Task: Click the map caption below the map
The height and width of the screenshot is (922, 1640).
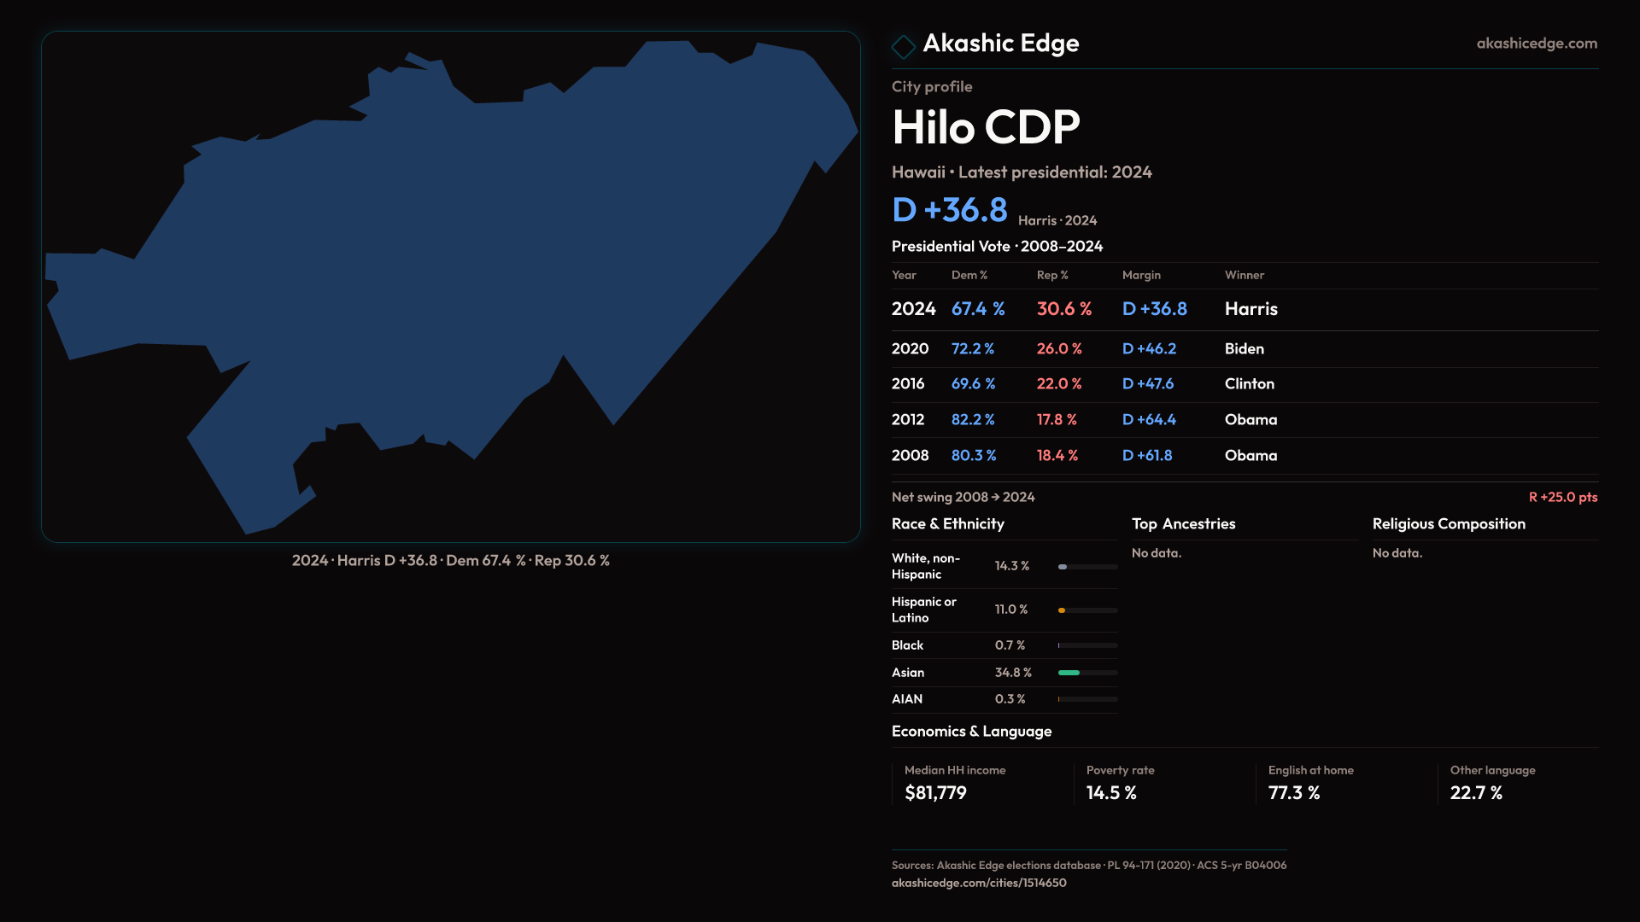Action: (450, 561)
